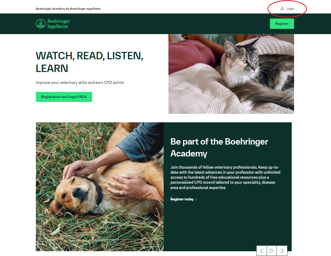Open Registration and Login FAQ's

pos(64,97)
